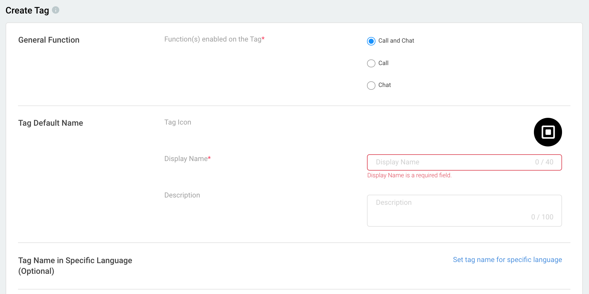Focus the Display Name input field
The image size is (589, 294).
coord(464,162)
